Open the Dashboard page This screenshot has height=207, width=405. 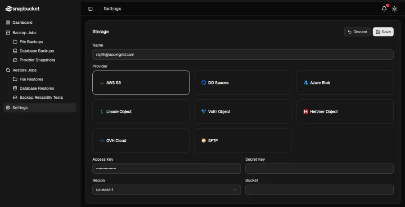[22, 22]
